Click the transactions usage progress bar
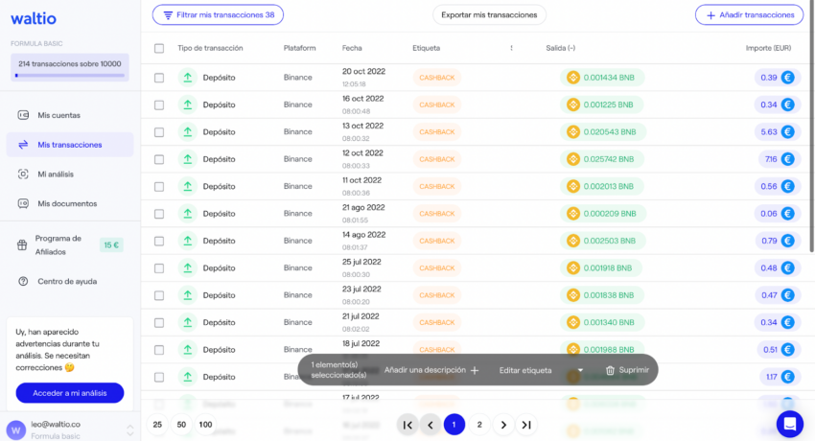This screenshot has width=815, height=441. pyautogui.click(x=69, y=74)
